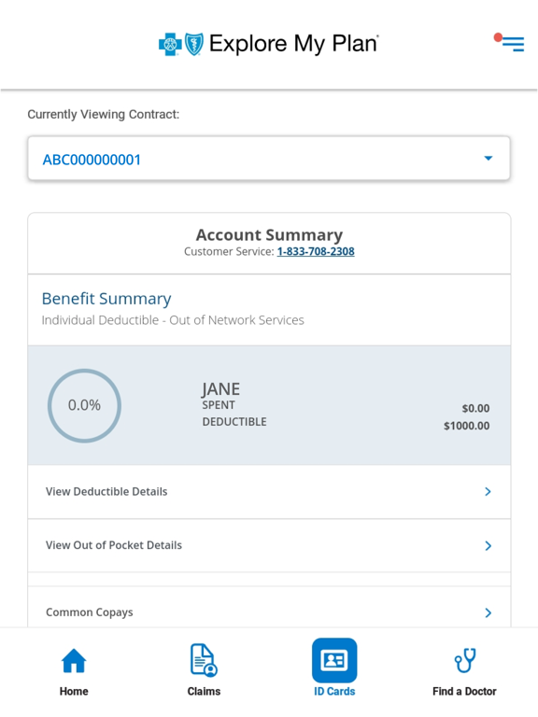Open View Out of Pocket Details row
The height and width of the screenshot is (717, 538).
pyautogui.click(x=269, y=545)
